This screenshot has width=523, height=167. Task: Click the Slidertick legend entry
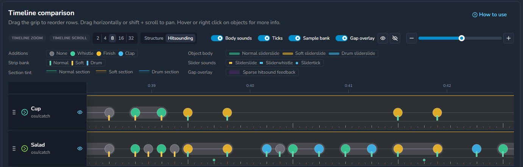(x=308, y=63)
